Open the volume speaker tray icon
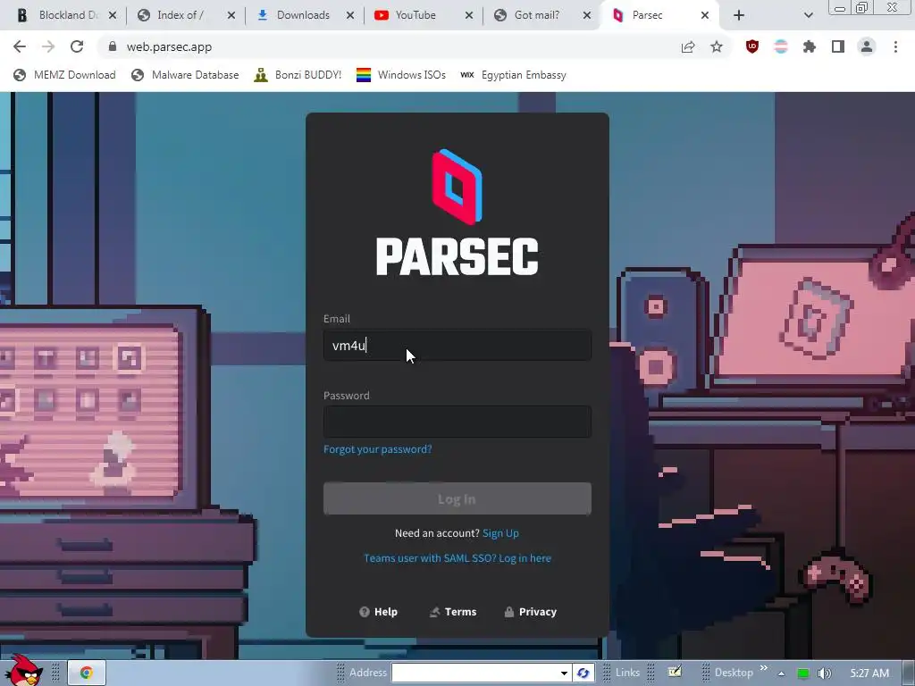This screenshot has width=915, height=686. [824, 673]
